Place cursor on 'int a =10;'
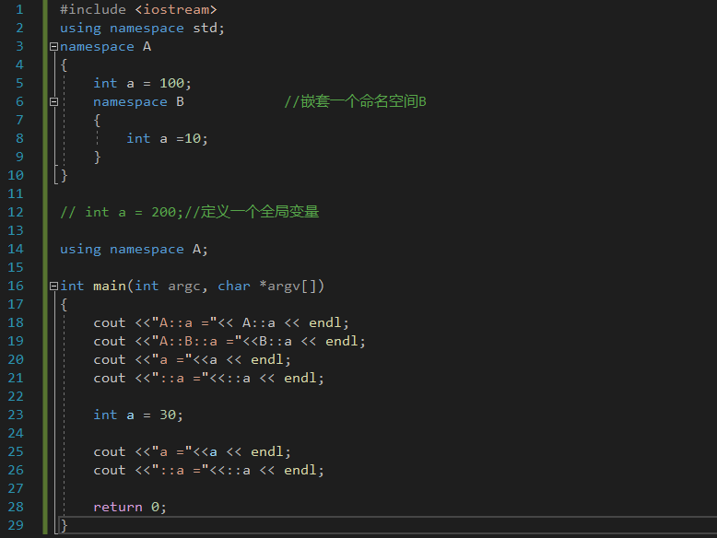This screenshot has width=717, height=538. pos(168,138)
